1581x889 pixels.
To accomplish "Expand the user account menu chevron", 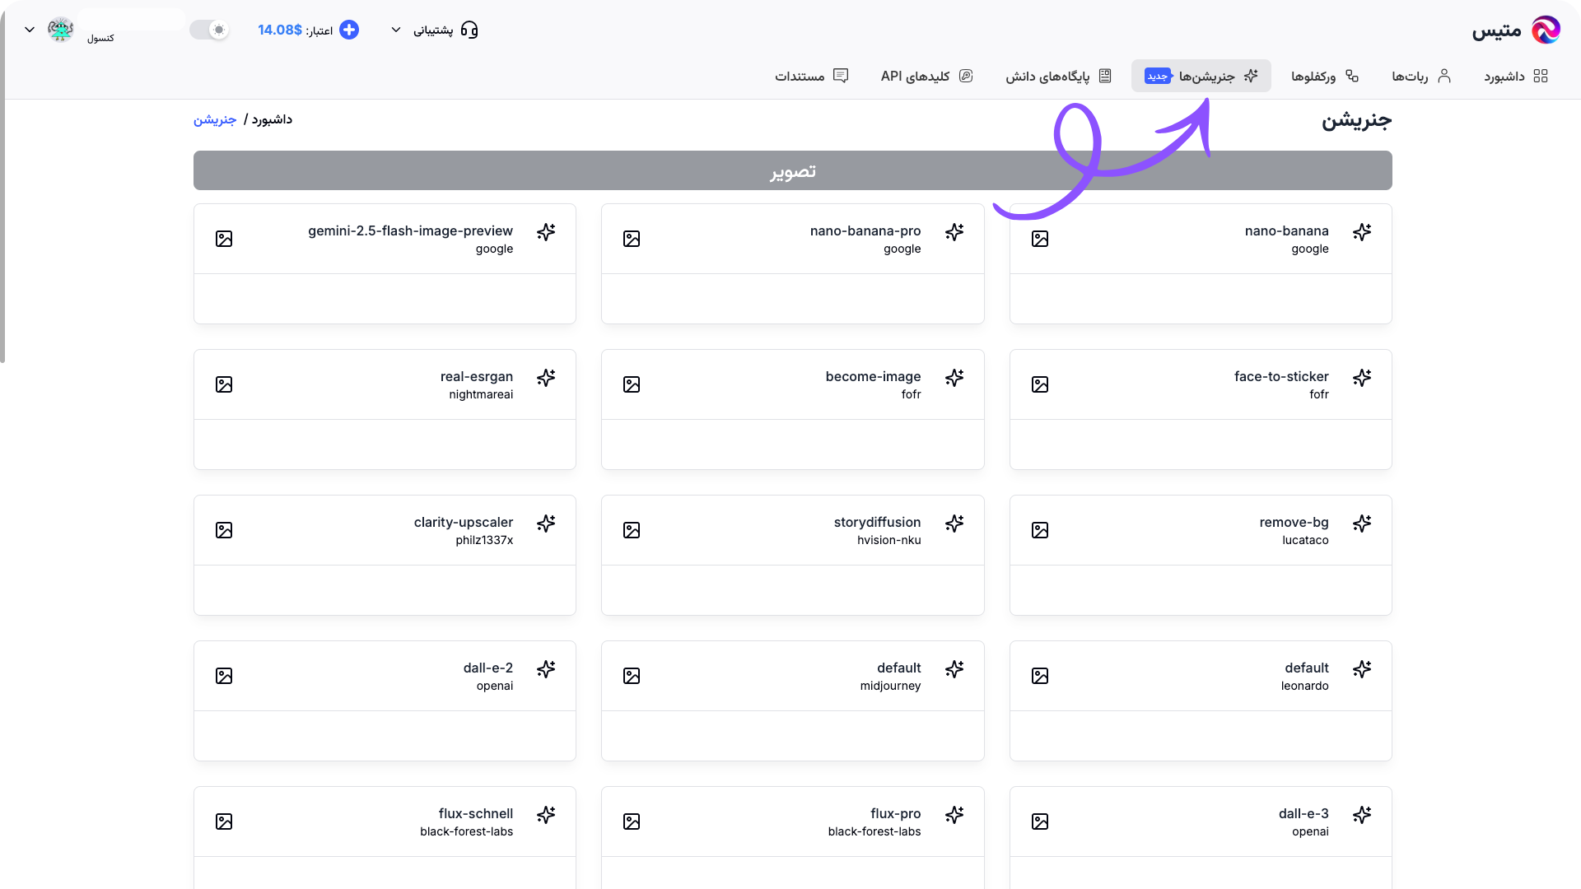I will pos(30,30).
